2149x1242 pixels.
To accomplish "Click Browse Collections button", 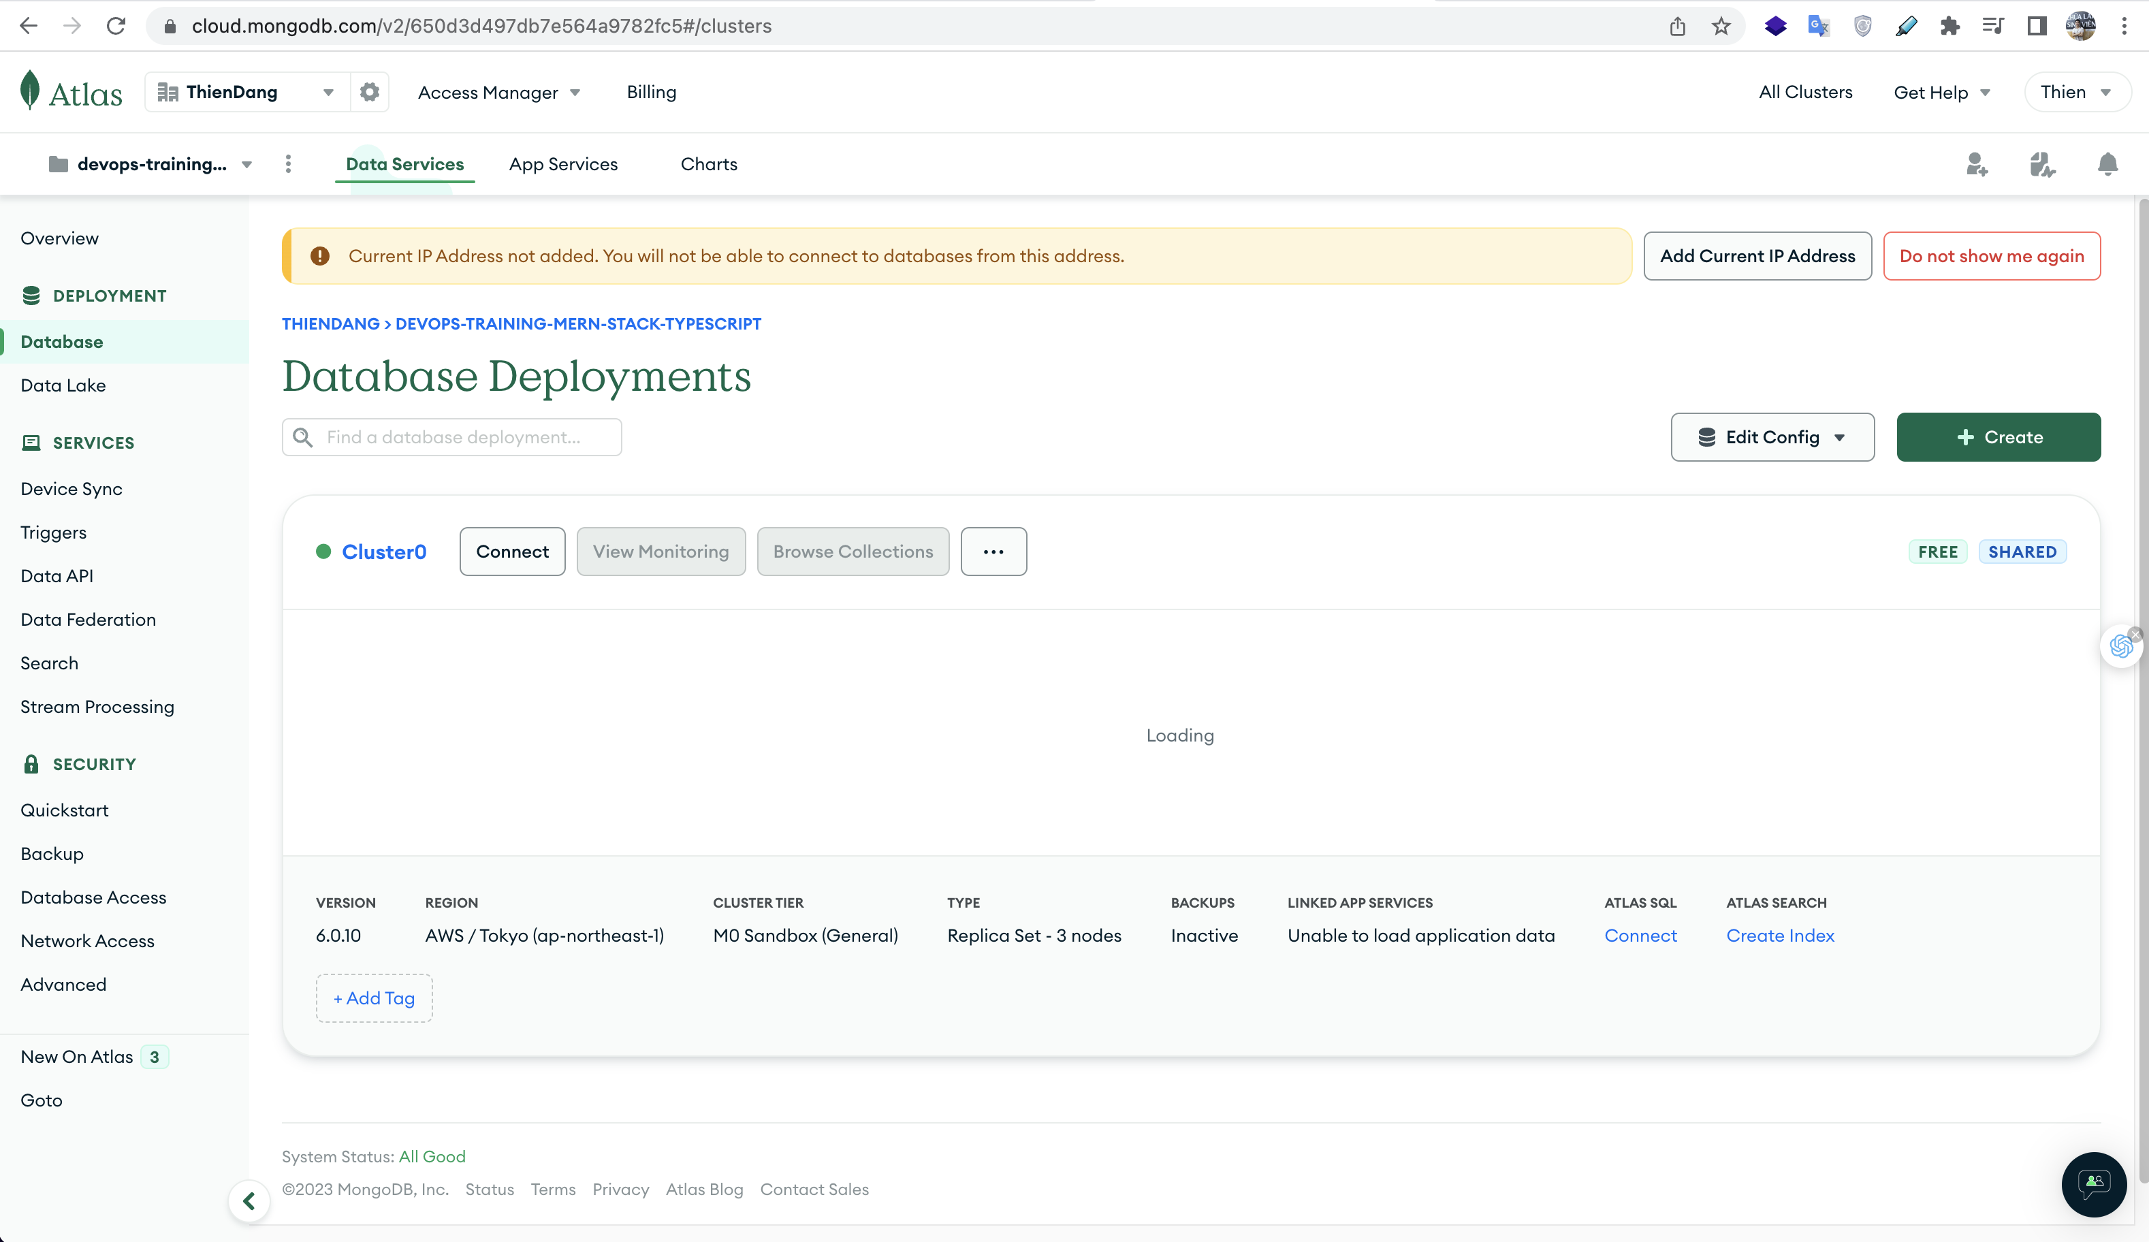I will [853, 552].
